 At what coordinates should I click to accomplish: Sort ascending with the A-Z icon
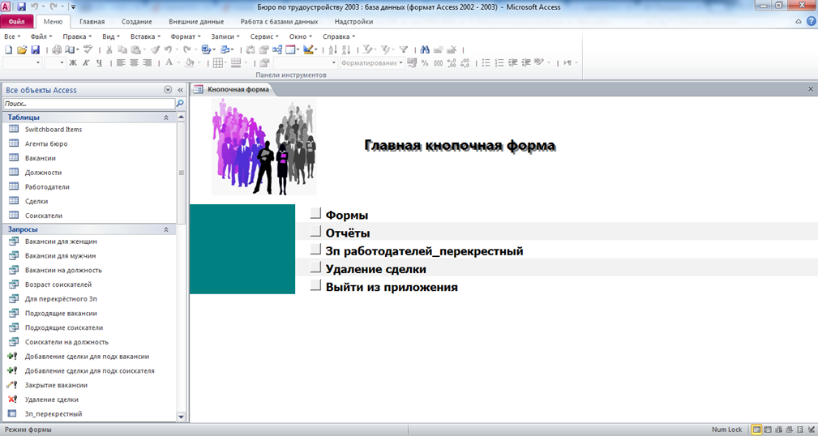pos(332,49)
